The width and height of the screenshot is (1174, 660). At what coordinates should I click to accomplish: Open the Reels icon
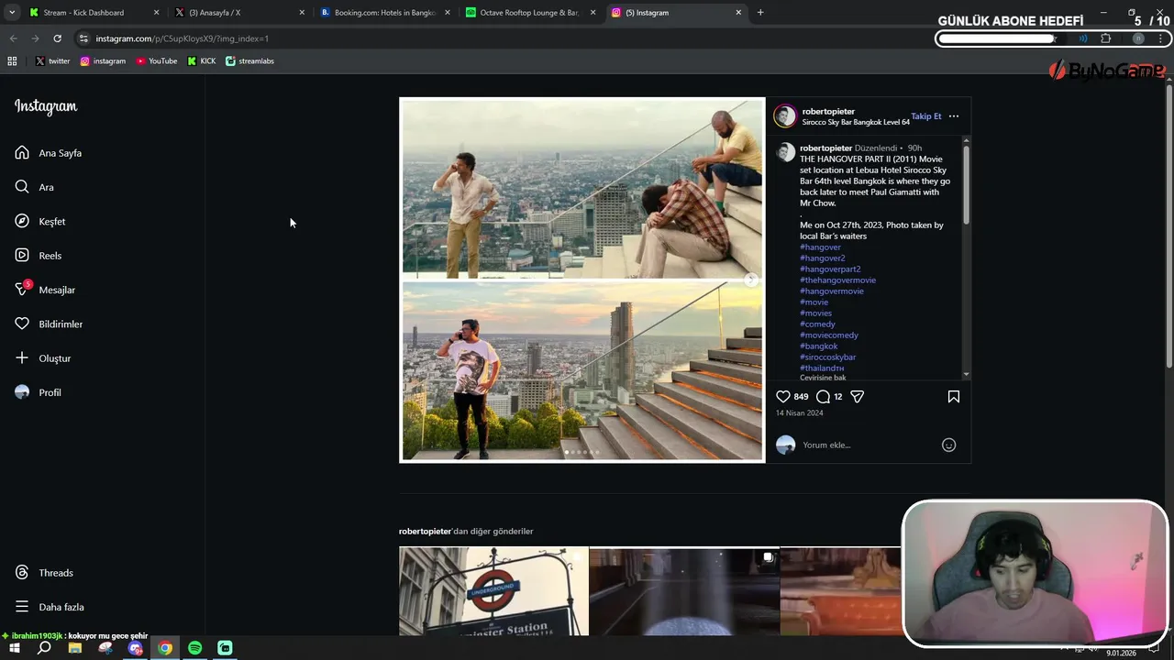[22, 256]
